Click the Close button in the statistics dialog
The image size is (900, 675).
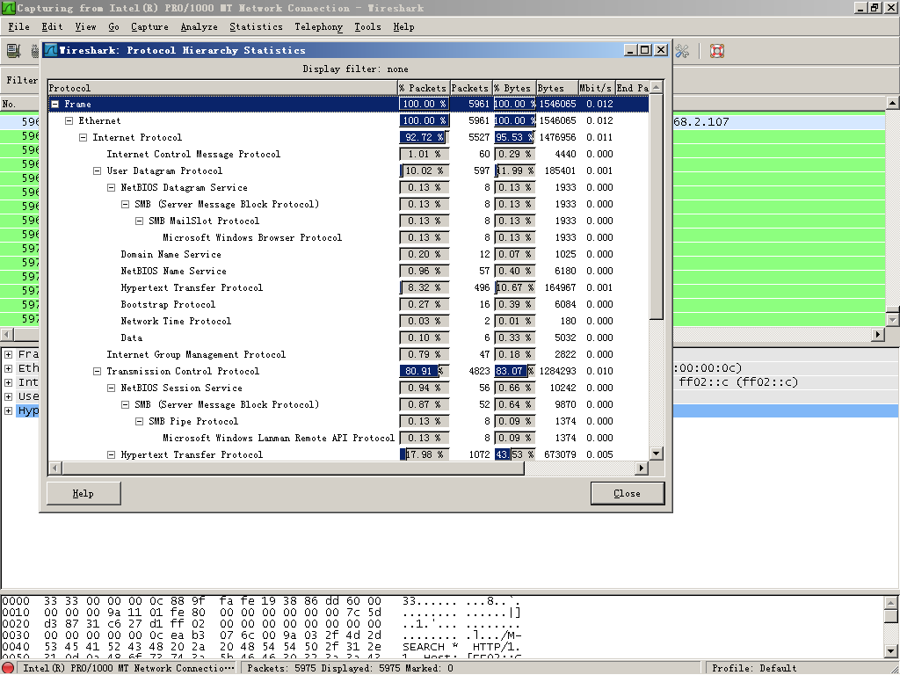[x=627, y=494]
